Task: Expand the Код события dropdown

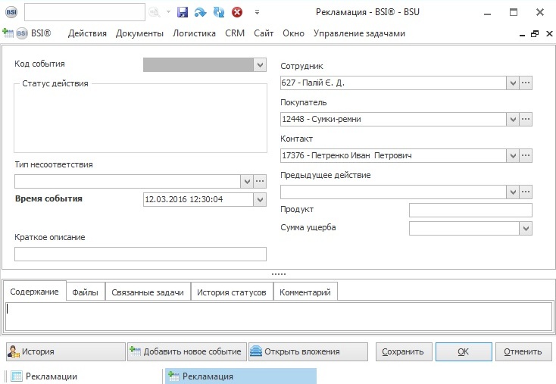Action: tap(260, 65)
